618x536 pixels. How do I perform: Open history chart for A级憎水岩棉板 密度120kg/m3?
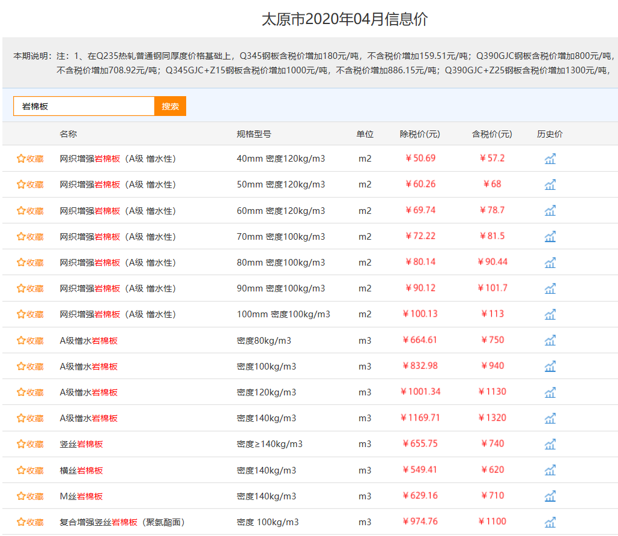(x=550, y=392)
